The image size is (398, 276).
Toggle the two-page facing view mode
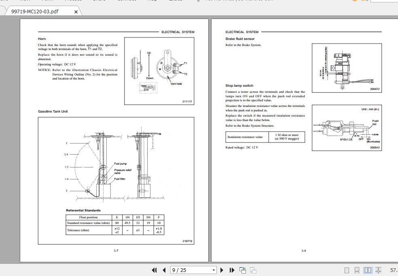point(368,270)
